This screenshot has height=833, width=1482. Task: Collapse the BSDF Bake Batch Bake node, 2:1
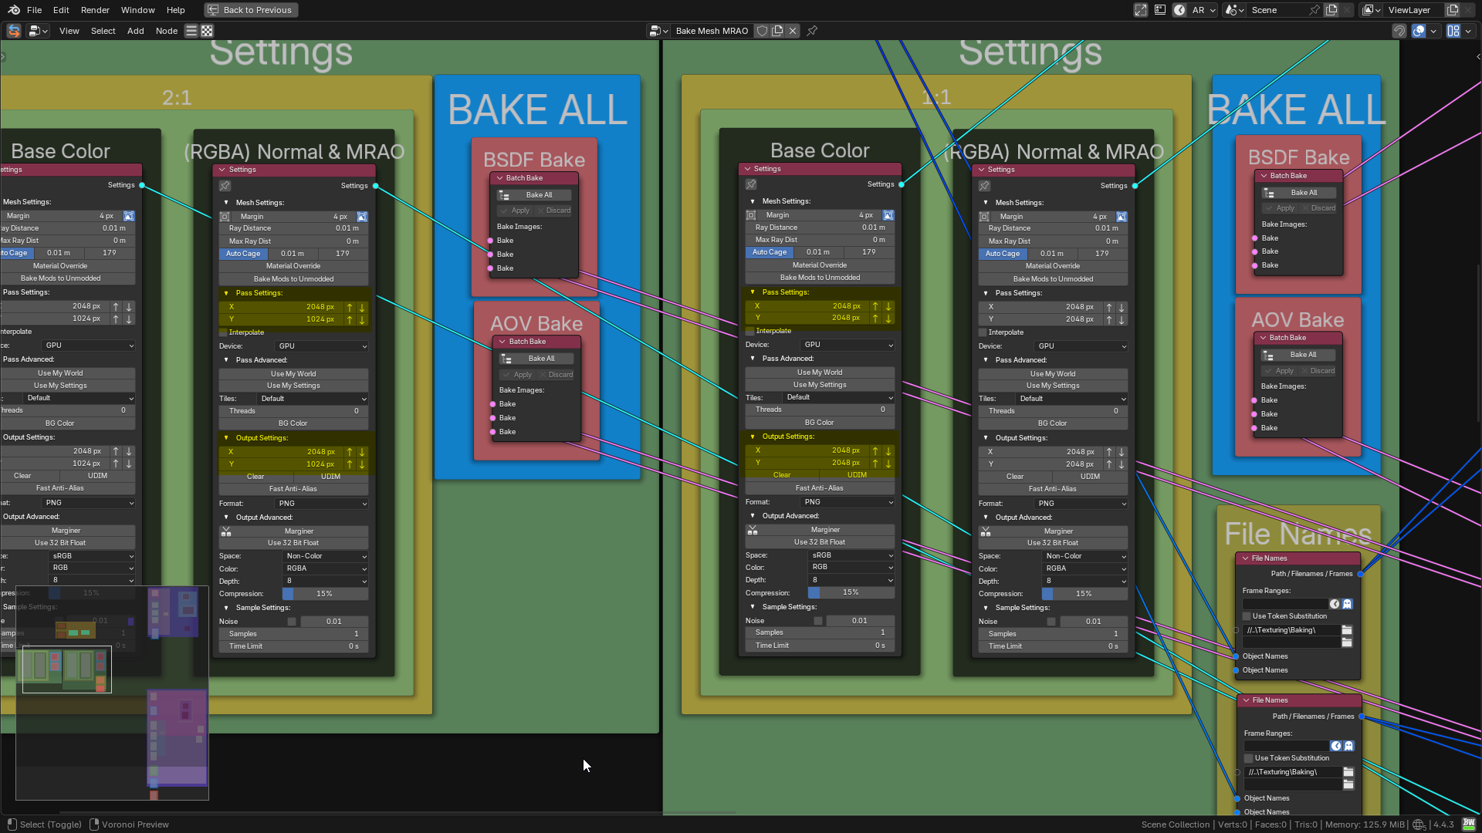[499, 178]
